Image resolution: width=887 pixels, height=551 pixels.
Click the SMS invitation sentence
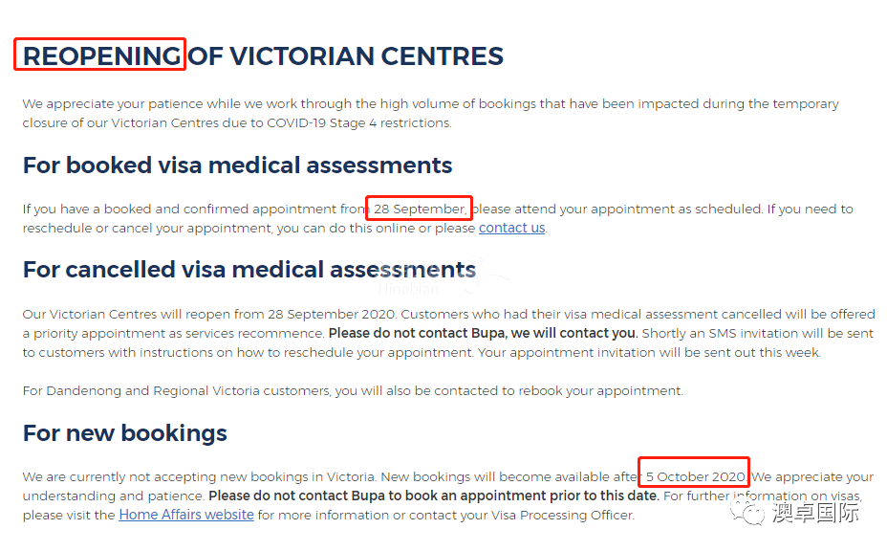tap(448, 343)
